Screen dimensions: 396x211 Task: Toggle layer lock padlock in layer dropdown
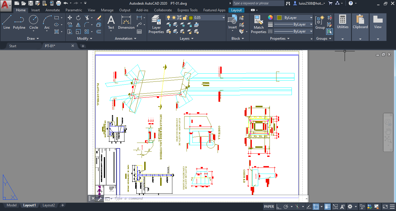pyautogui.click(x=185, y=18)
